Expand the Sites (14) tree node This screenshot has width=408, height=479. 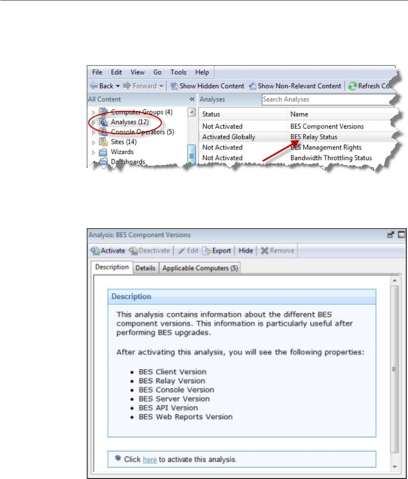pyautogui.click(x=94, y=142)
